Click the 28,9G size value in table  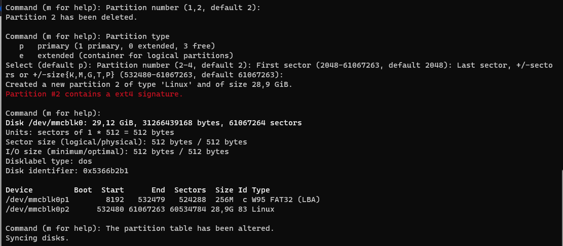[224, 209]
